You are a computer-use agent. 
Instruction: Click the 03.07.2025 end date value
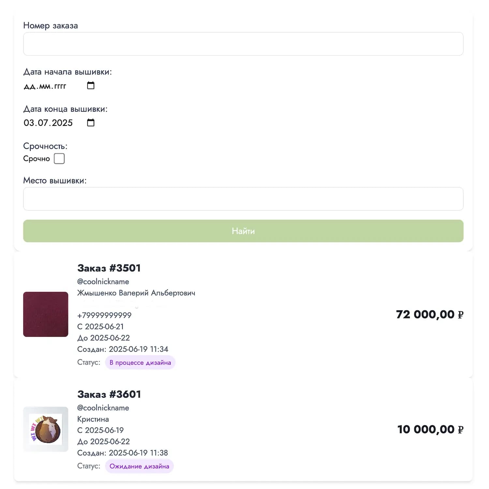pos(48,123)
